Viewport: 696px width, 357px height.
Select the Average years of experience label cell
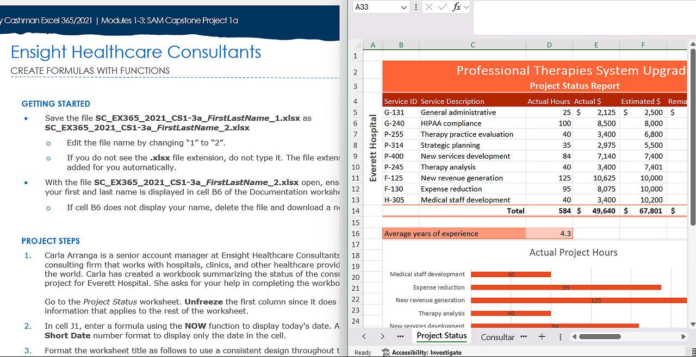coord(454,234)
